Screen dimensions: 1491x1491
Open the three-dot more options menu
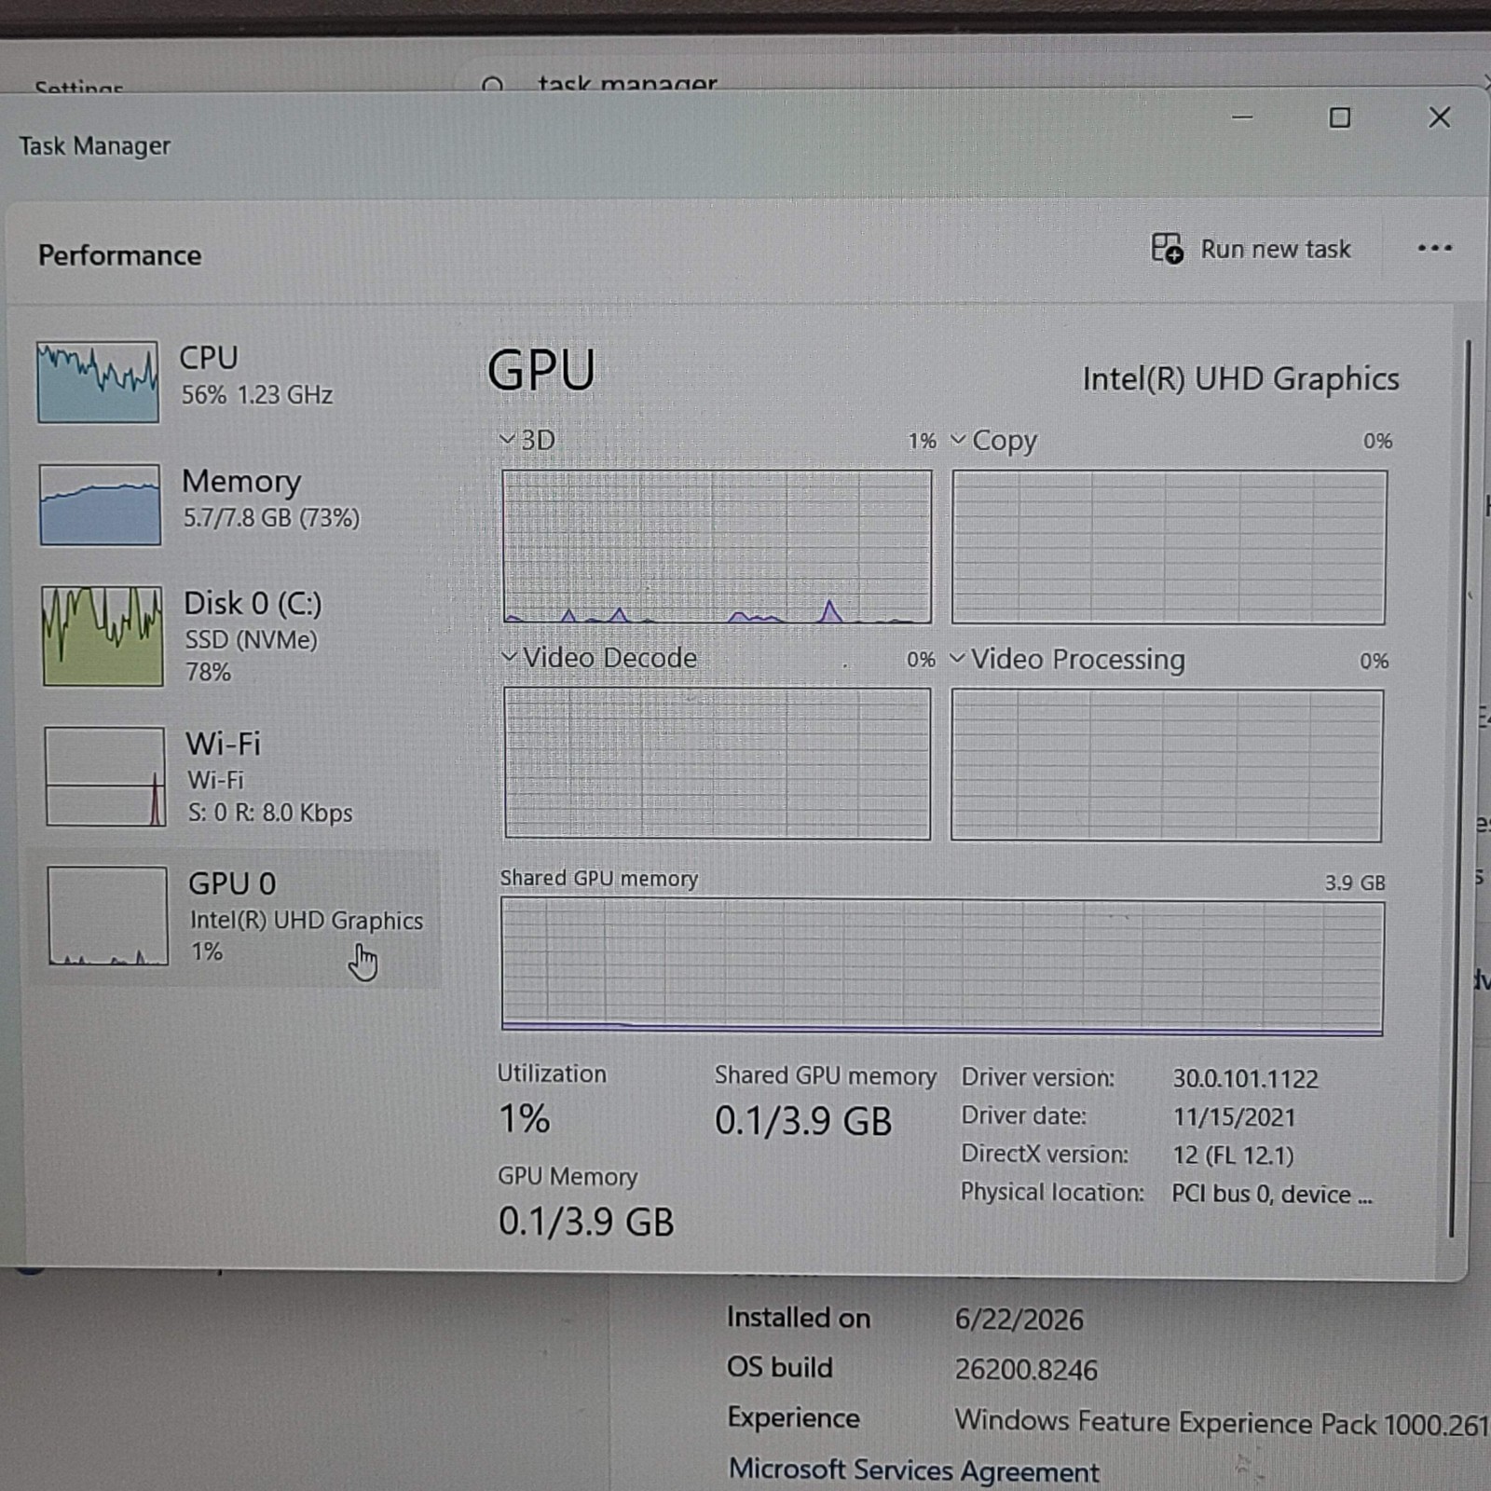pyautogui.click(x=1434, y=248)
